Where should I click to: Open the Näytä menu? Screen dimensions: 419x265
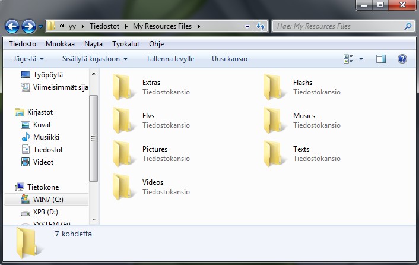click(93, 44)
